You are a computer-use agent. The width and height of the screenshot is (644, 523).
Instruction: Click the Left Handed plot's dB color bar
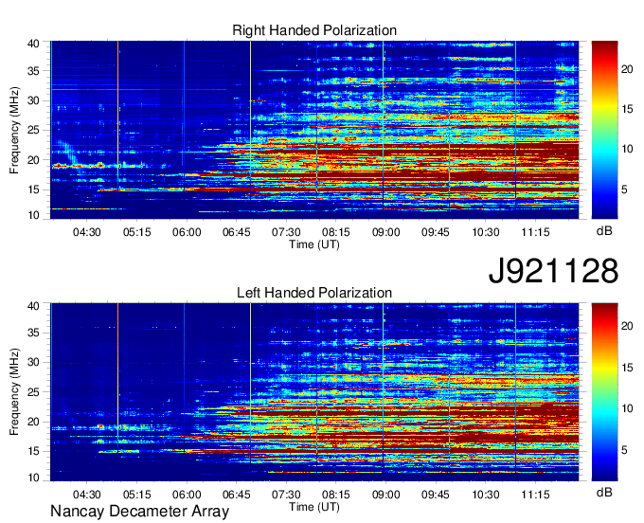coord(604,392)
